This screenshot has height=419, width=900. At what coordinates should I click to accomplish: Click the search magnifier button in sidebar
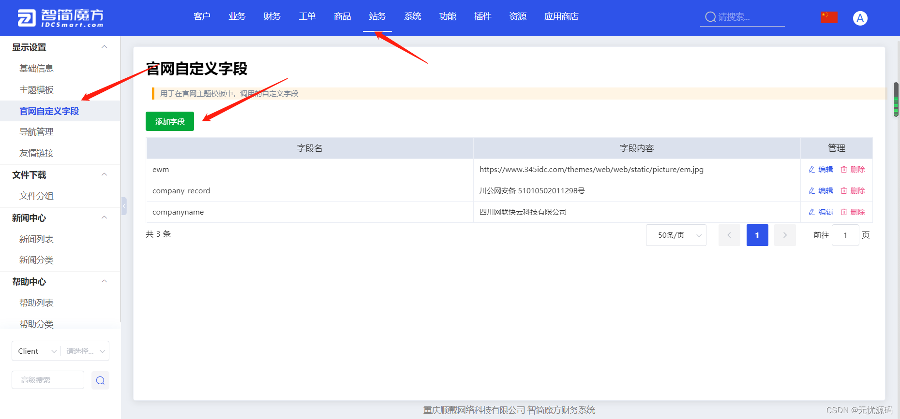100,380
